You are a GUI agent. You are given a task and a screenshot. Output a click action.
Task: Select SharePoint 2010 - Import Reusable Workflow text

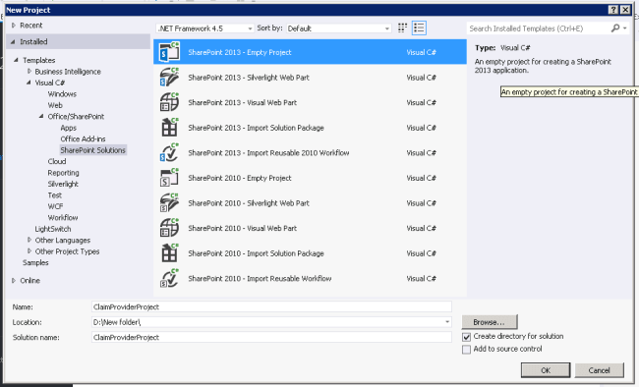[x=260, y=279]
